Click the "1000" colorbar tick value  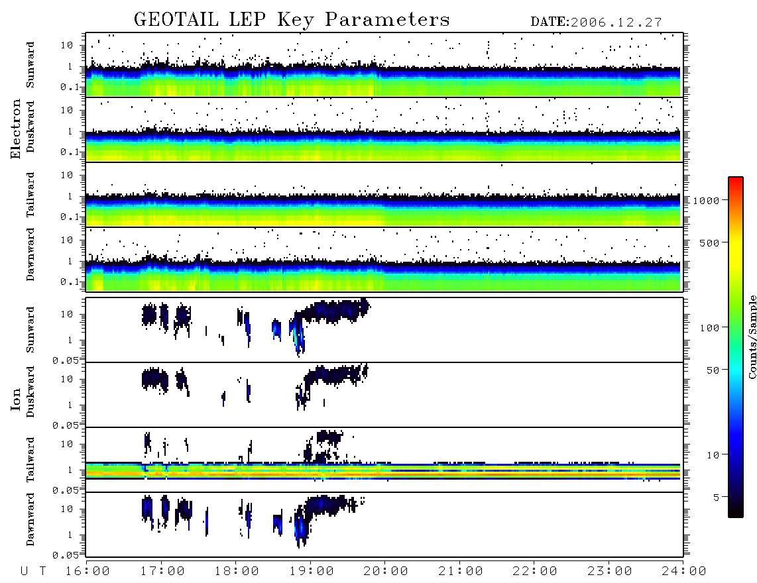click(x=706, y=200)
